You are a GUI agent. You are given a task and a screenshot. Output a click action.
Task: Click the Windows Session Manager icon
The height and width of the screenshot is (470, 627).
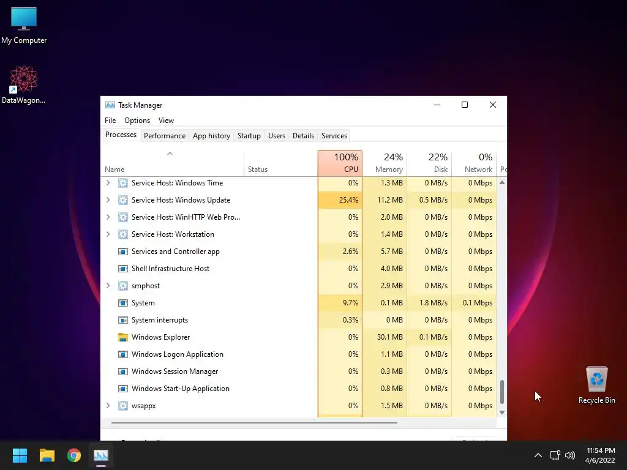coord(122,371)
